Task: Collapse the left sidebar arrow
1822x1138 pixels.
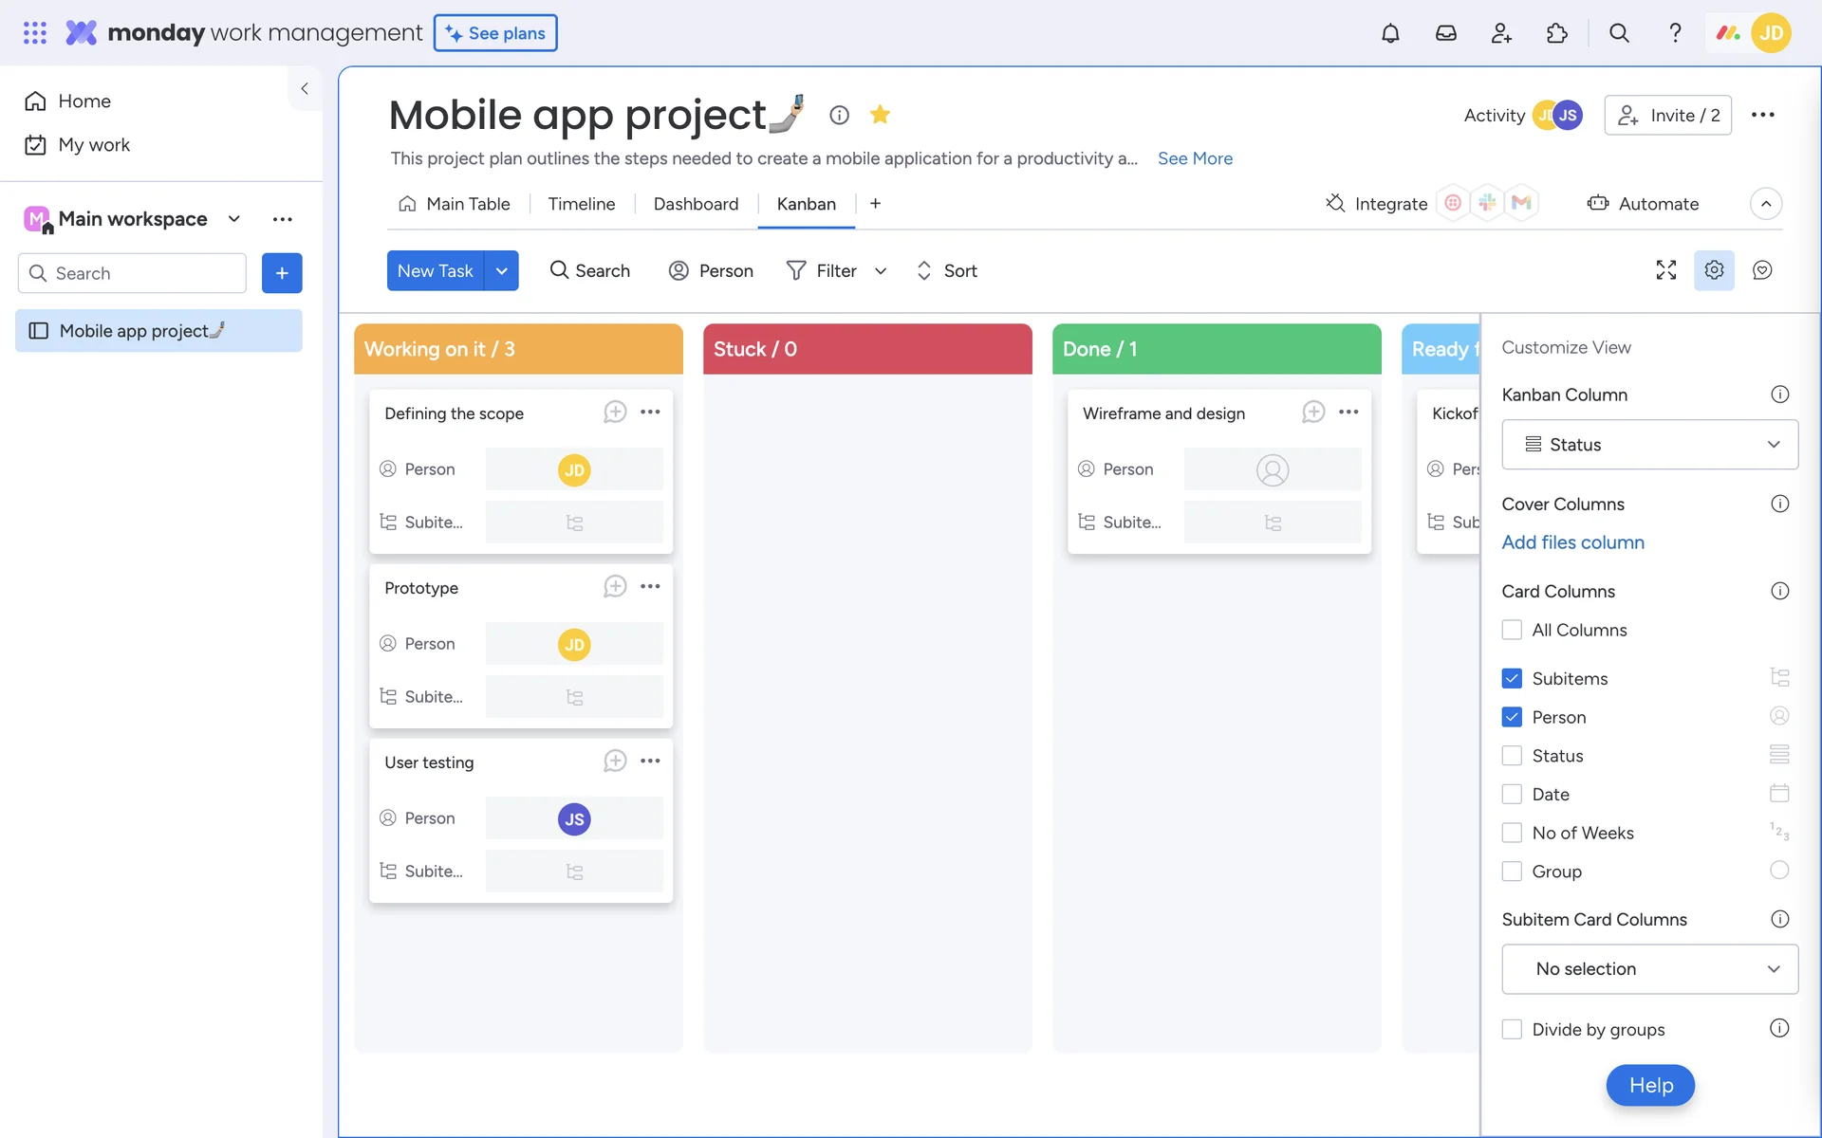Action: (x=305, y=88)
